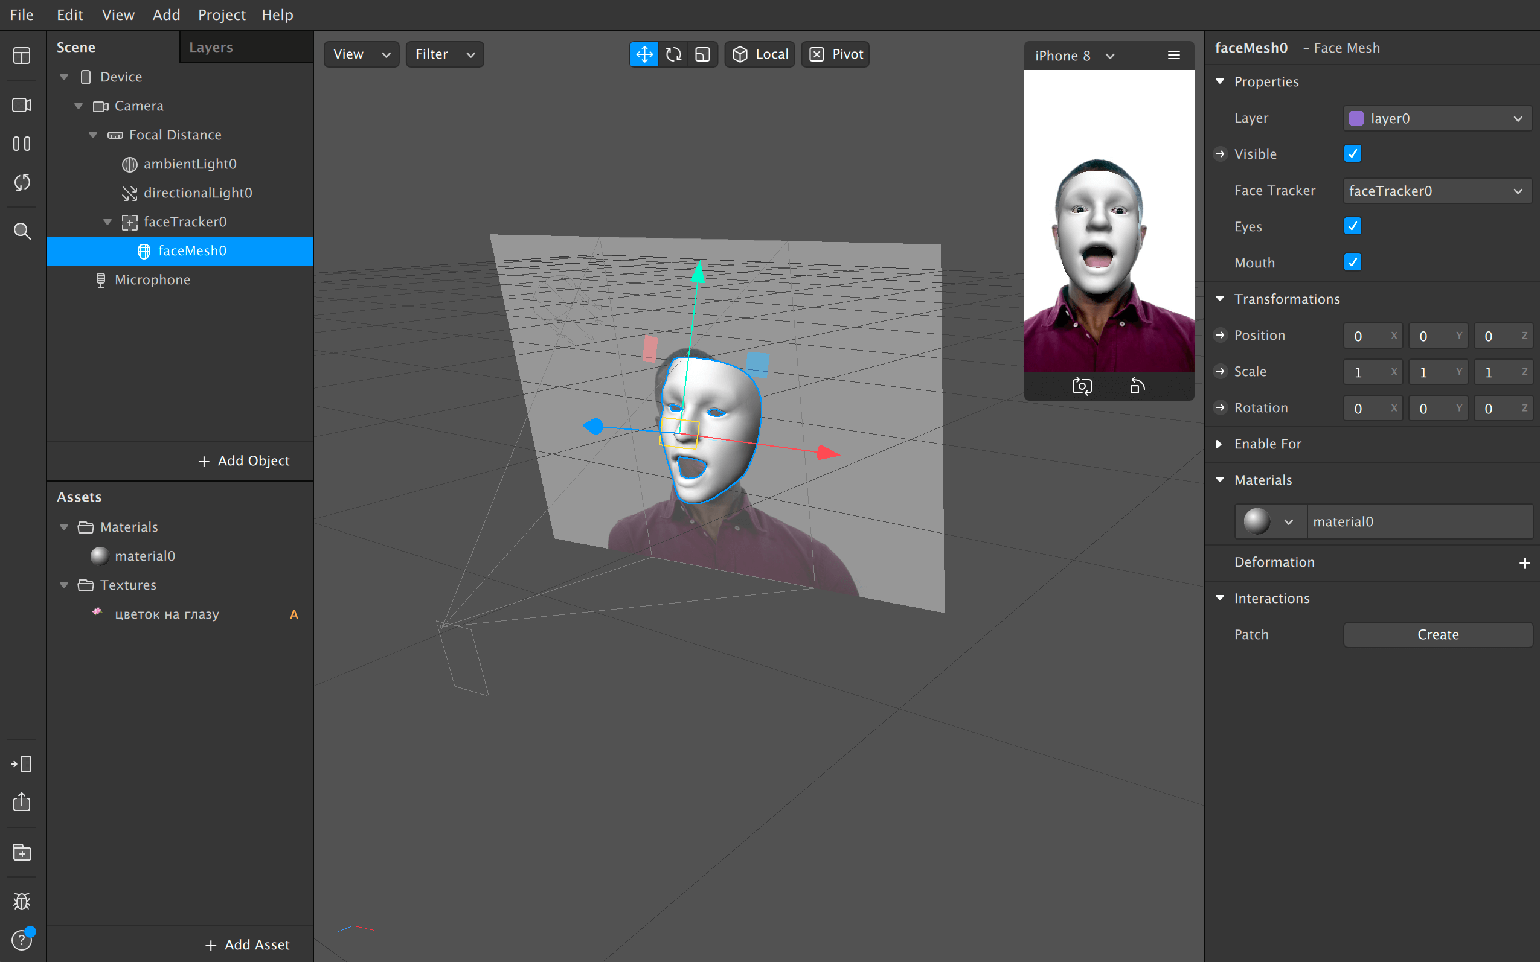1540x962 pixels.
Task: Open the Project menu
Action: click(222, 14)
